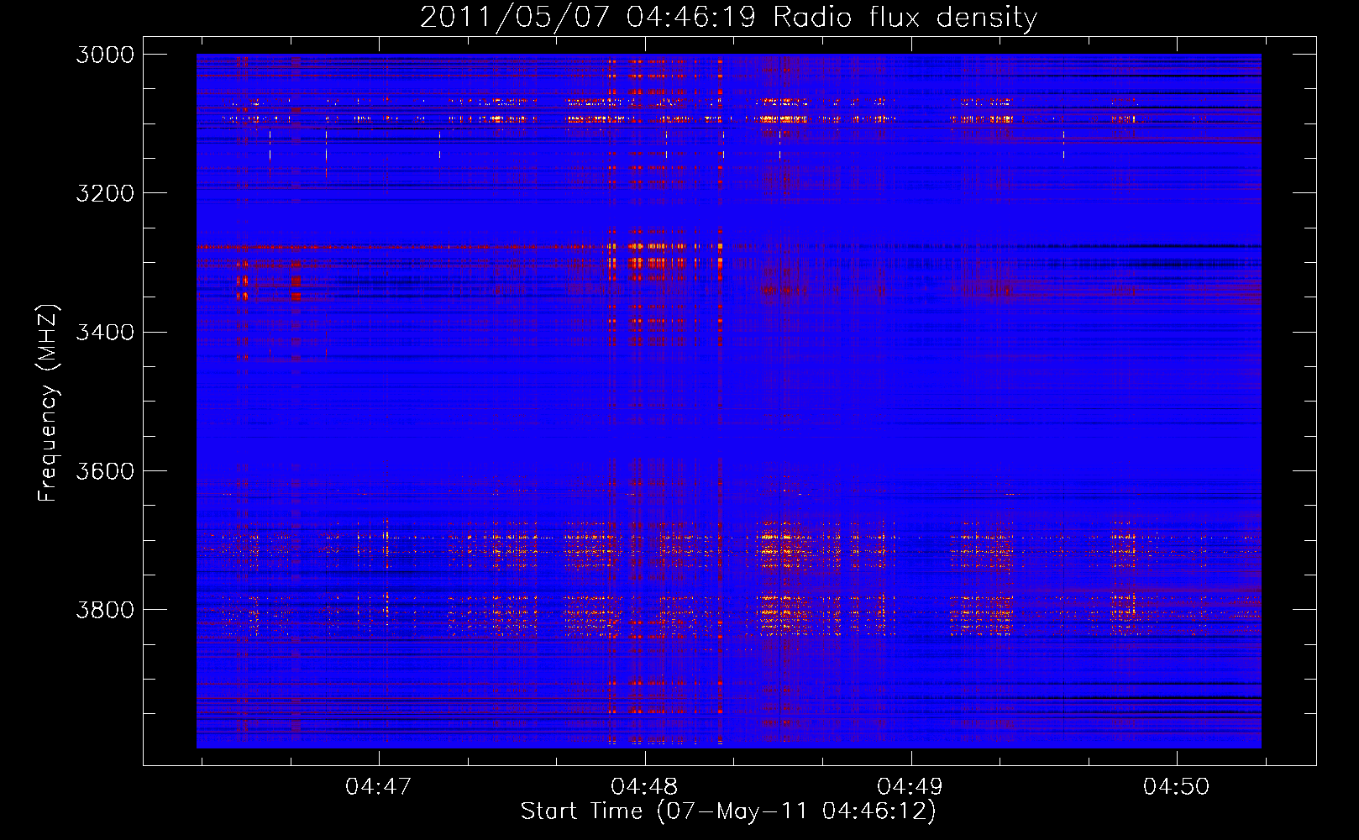Viewport: 1359px width, 840px height.
Task: Click the 3400 frequency tick label
Action: (105, 332)
